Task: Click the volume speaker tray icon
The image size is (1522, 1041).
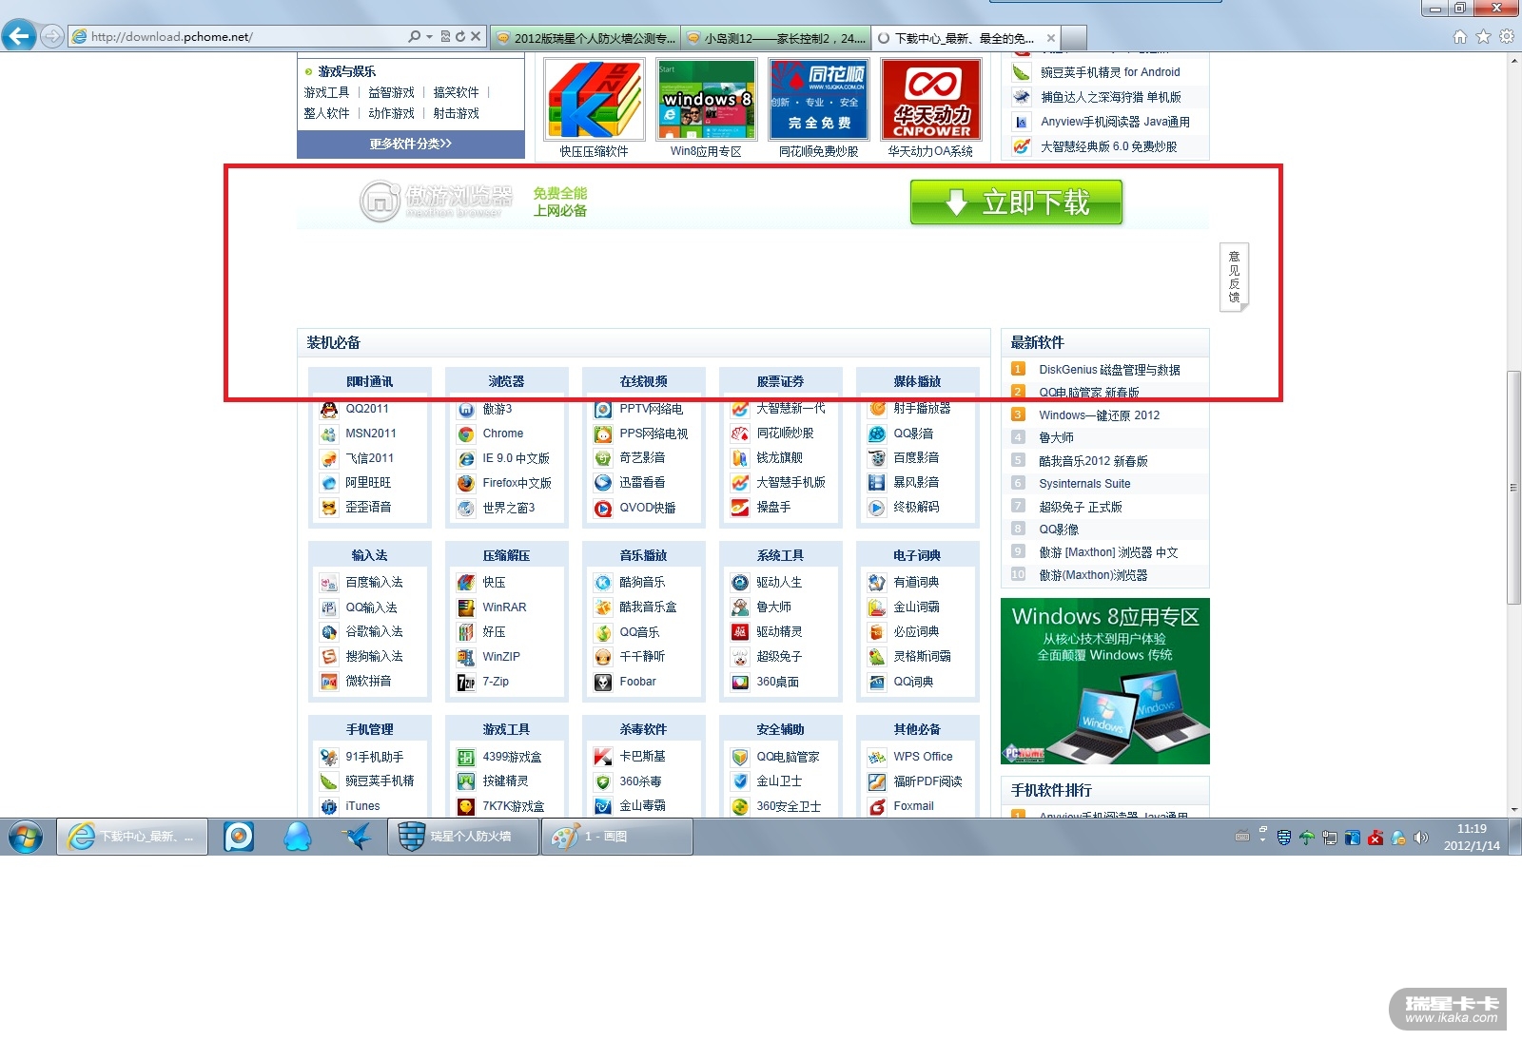Action: coord(1421,838)
